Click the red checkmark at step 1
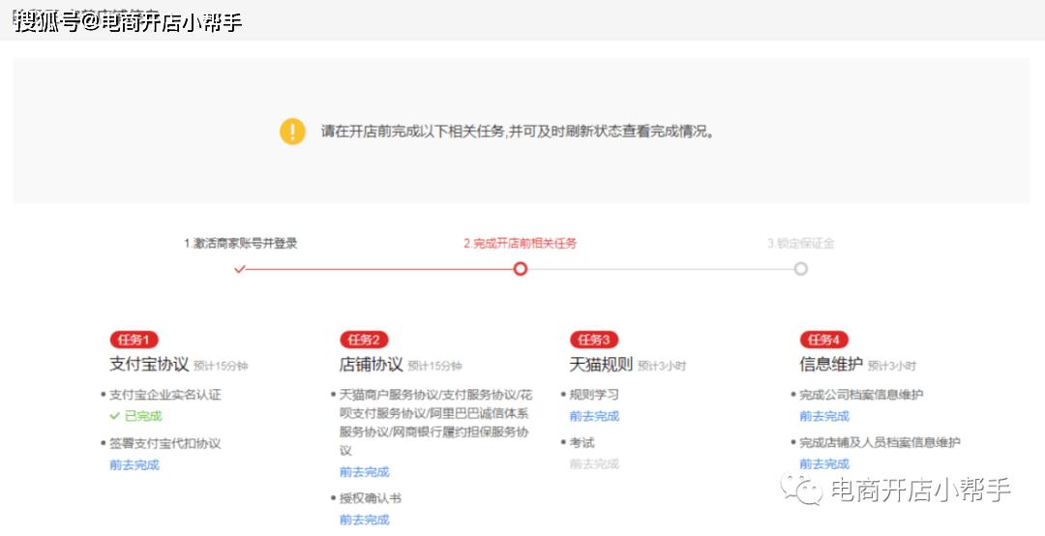The width and height of the screenshot is (1045, 536). pos(240,269)
